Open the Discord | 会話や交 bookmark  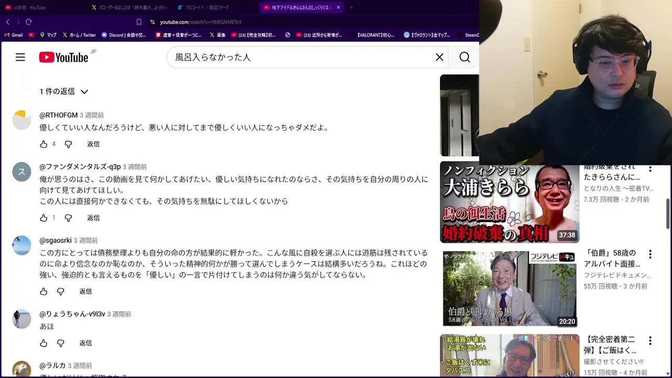click(x=124, y=35)
